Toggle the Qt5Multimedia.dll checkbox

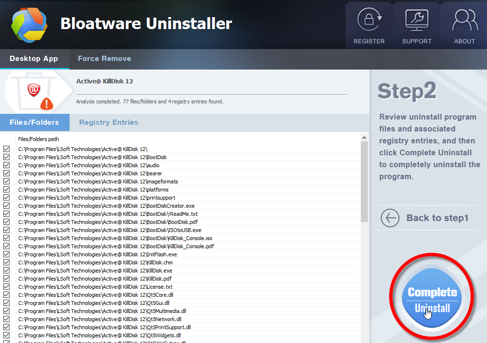tap(6, 311)
